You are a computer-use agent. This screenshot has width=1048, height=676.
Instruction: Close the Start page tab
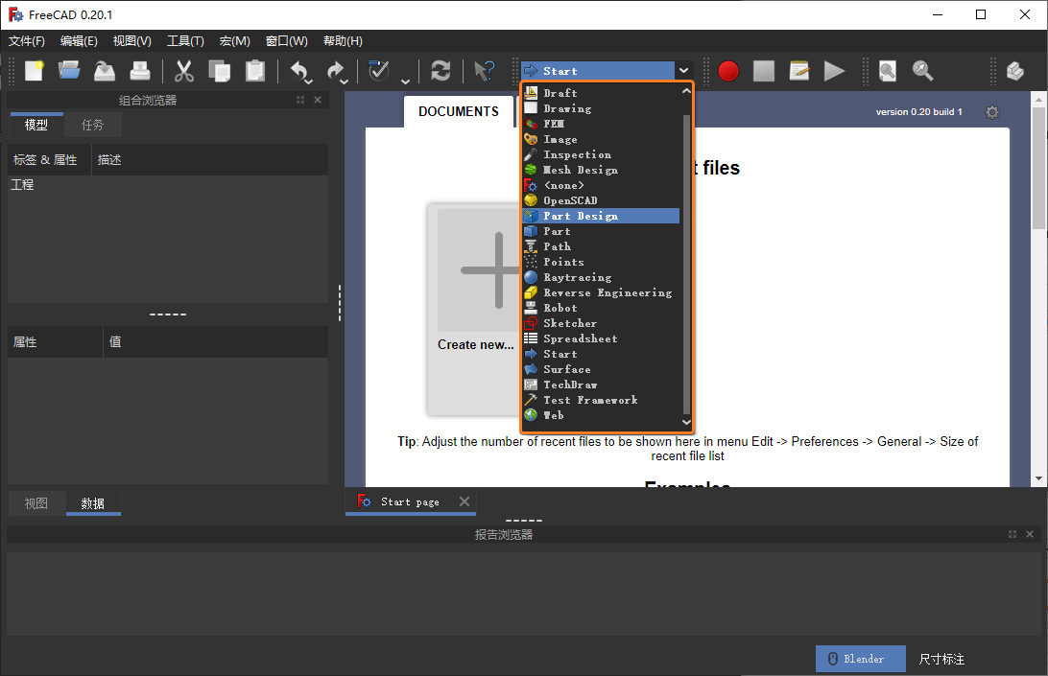pyautogui.click(x=464, y=501)
